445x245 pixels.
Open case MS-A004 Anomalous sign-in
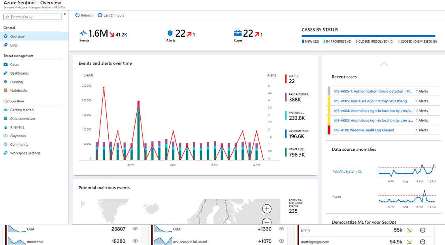tap(373, 111)
